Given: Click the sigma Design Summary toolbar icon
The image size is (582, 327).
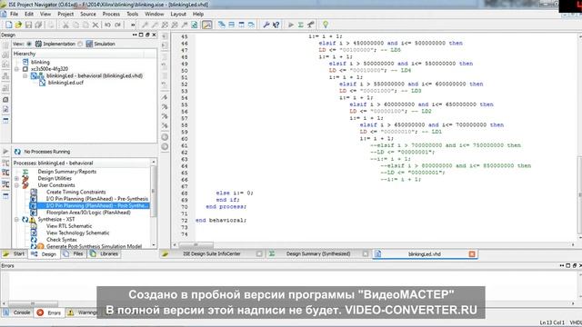Looking at the screenshot, I should point(301,25).
